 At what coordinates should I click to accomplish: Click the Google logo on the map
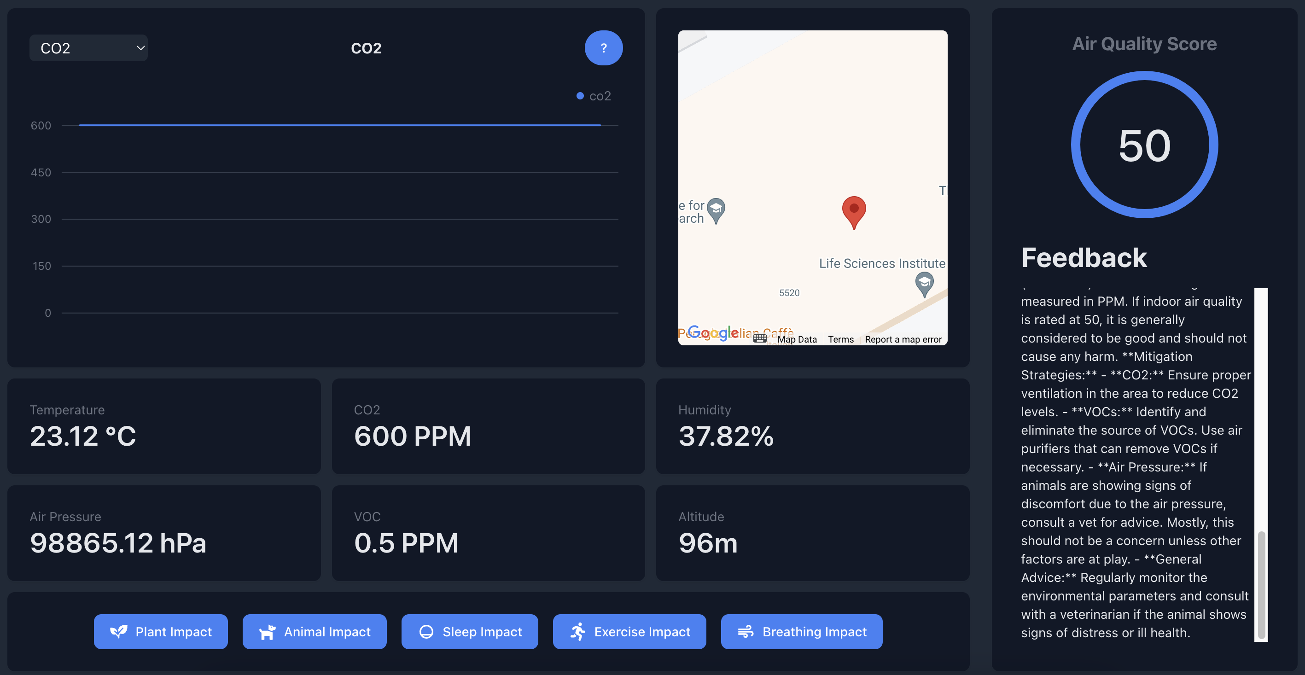(x=713, y=333)
